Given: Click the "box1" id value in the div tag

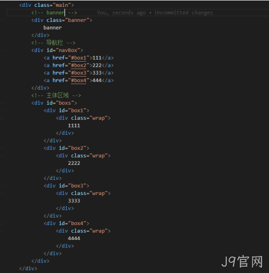Looking at the screenshot, I should 77,111.
